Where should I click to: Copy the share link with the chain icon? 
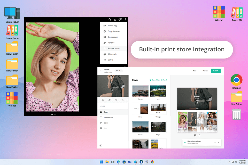[120, 19]
